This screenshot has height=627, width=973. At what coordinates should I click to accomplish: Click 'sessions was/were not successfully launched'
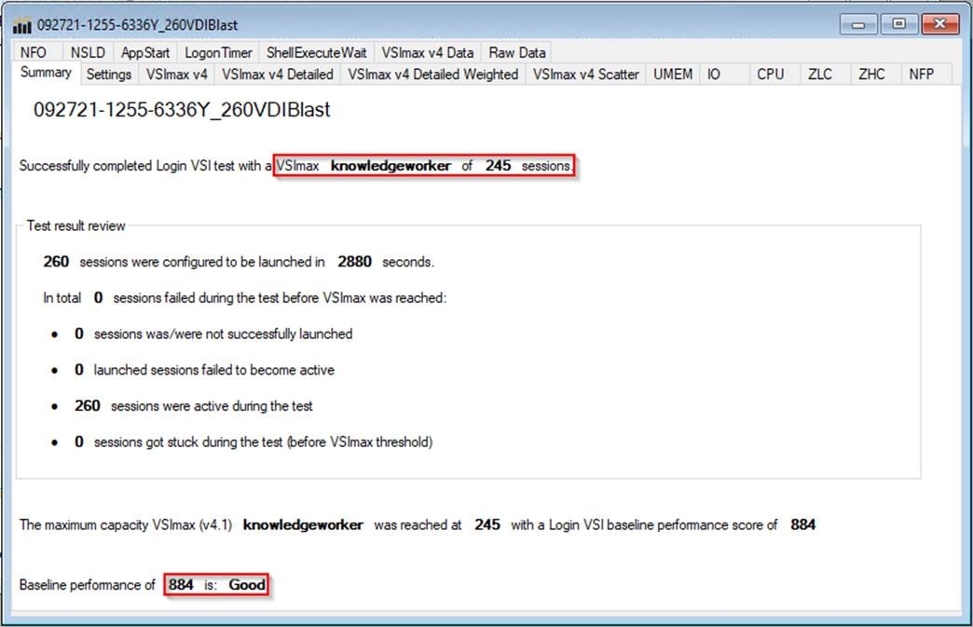pos(224,334)
